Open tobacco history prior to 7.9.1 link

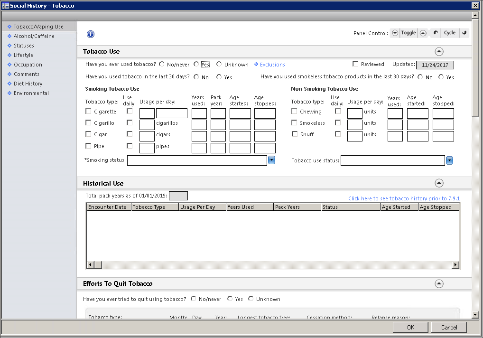(x=404, y=198)
